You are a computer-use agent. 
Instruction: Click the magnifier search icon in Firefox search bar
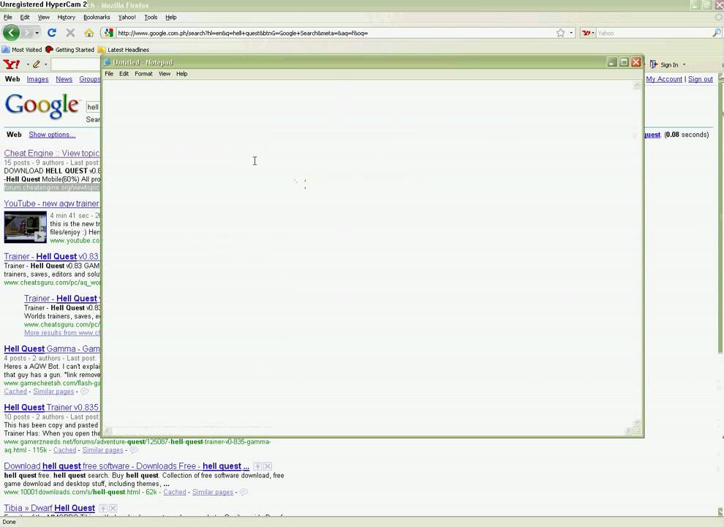[716, 33]
